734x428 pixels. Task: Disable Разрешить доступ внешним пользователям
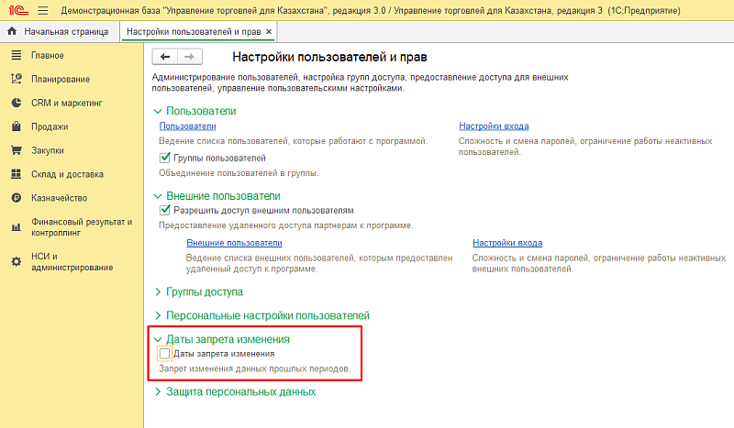tap(165, 210)
